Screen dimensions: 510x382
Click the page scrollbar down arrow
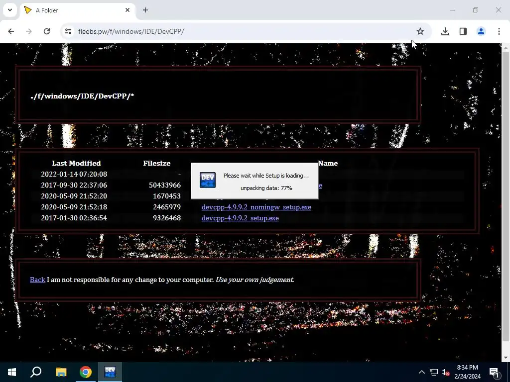coord(506,358)
